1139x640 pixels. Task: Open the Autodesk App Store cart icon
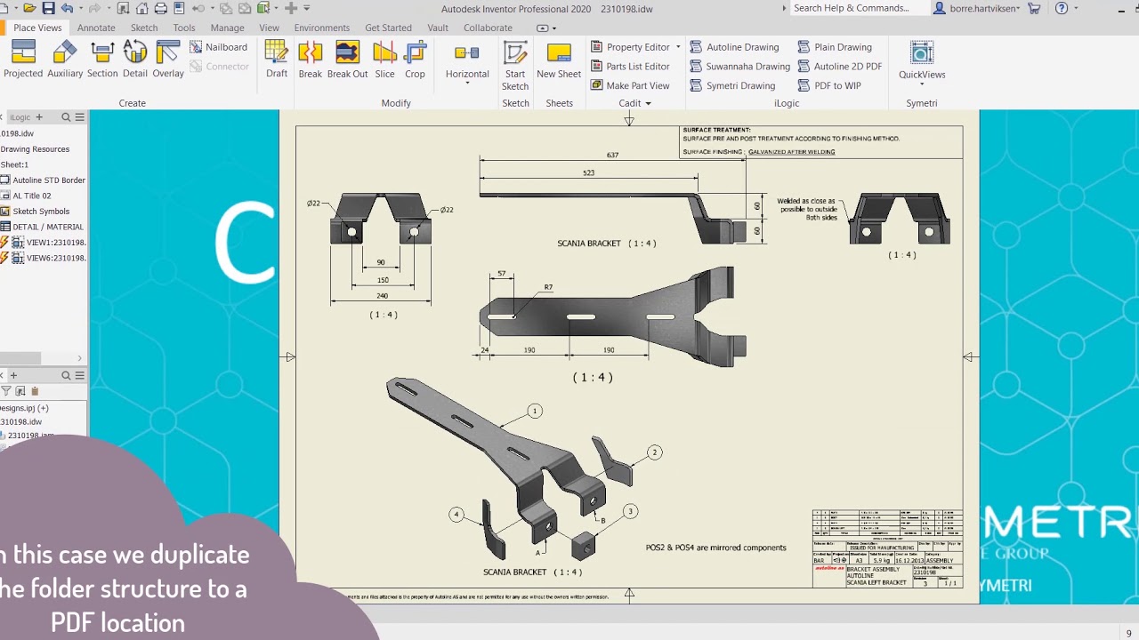1034,8
